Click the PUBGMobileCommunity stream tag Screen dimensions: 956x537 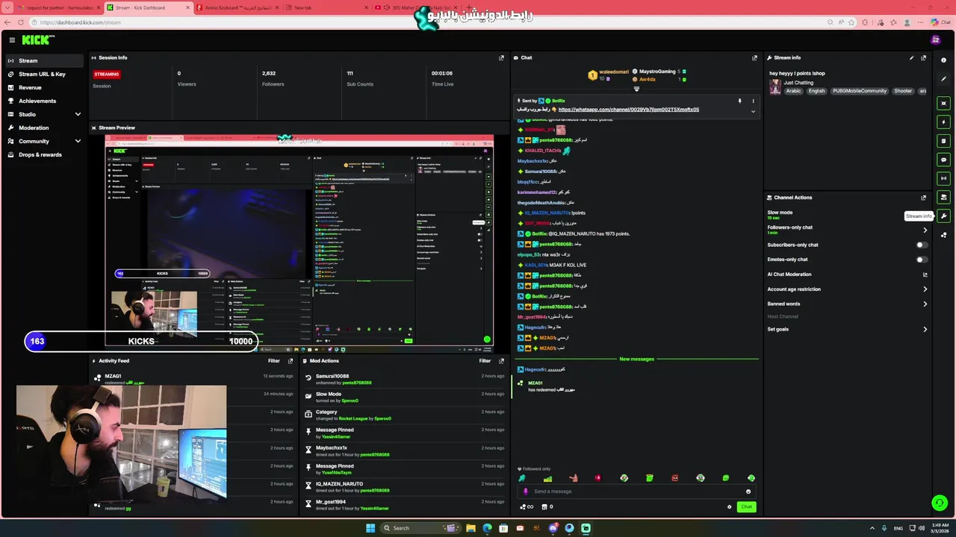(x=860, y=91)
